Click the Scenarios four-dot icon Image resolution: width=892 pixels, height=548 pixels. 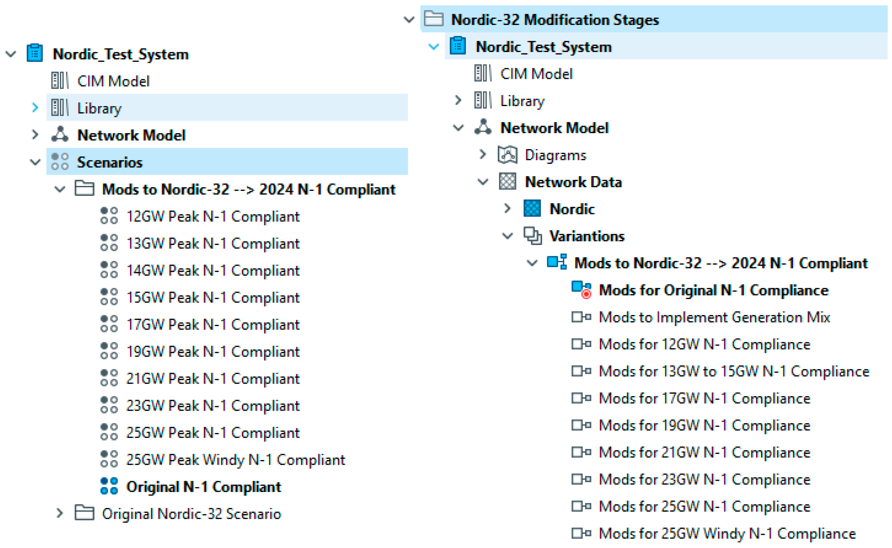pos(60,162)
